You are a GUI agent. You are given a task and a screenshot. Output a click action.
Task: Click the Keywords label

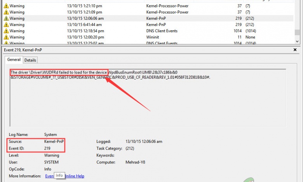[x=105, y=155]
